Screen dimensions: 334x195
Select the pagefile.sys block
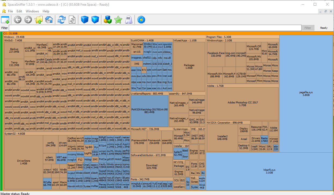[x=306, y=93]
